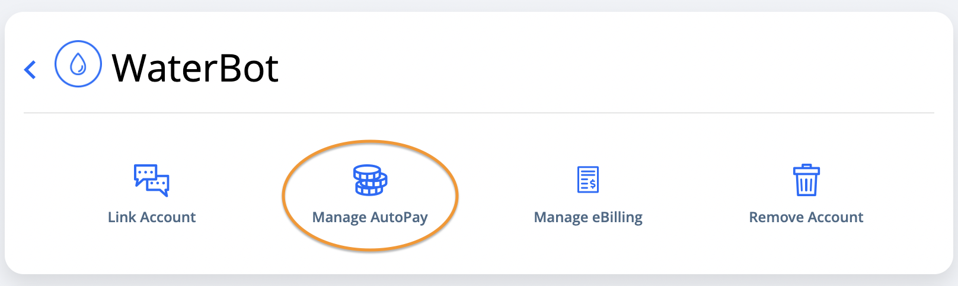The height and width of the screenshot is (286, 958).
Task: Click the word AutoPay in the label
Action: [399, 218]
